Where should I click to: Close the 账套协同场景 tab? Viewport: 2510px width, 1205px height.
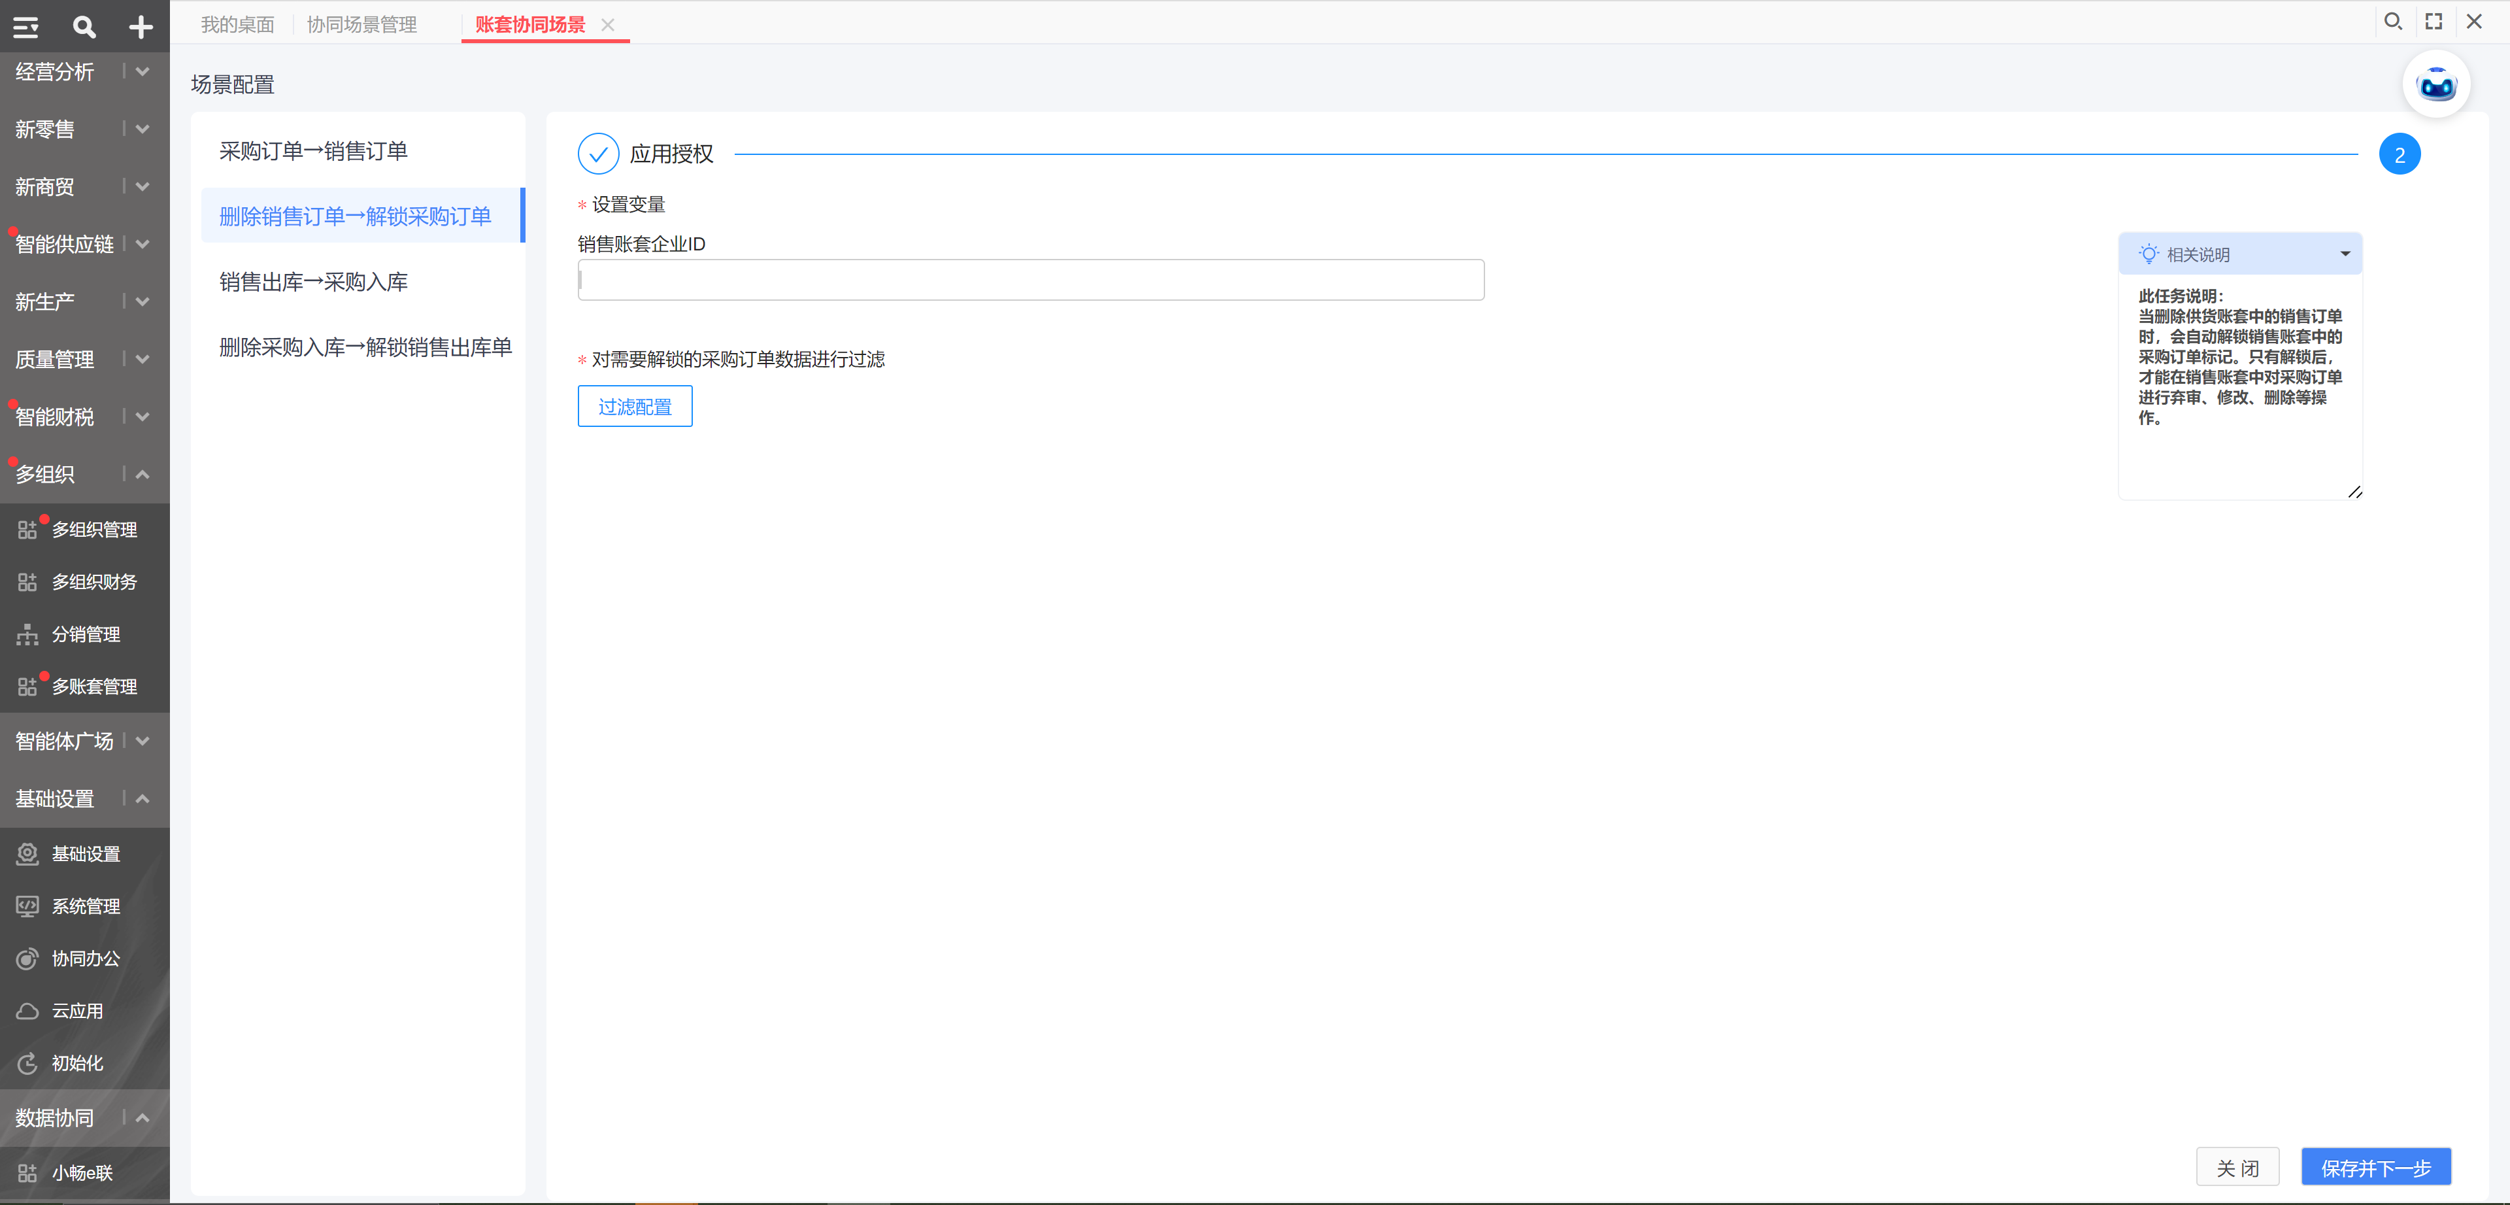click(608, 25)
